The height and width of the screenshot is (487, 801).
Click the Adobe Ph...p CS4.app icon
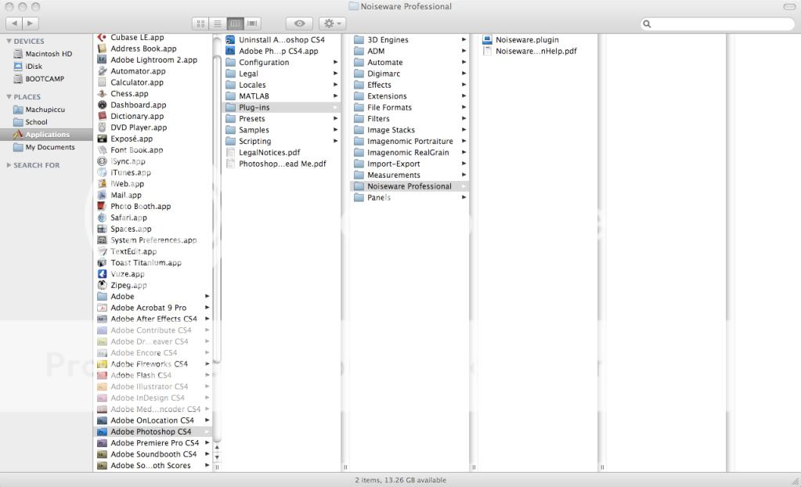[x=230, y=51]
